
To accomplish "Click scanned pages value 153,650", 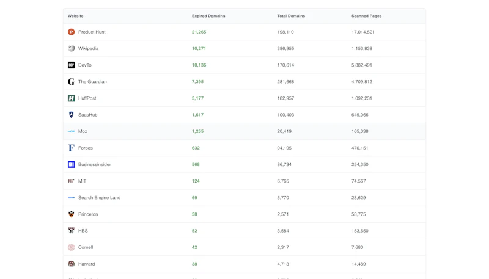I will [359, 230].
